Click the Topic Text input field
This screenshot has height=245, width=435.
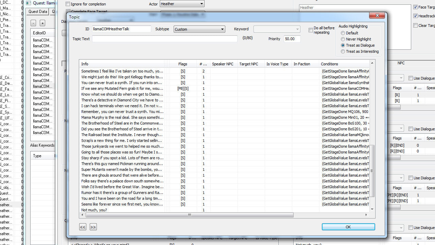click(164, 39)
